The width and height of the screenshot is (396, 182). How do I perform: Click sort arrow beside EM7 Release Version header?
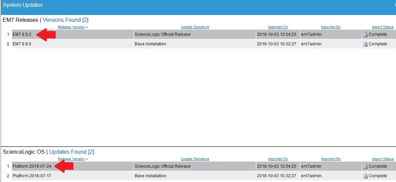click(x=87, y=27)
